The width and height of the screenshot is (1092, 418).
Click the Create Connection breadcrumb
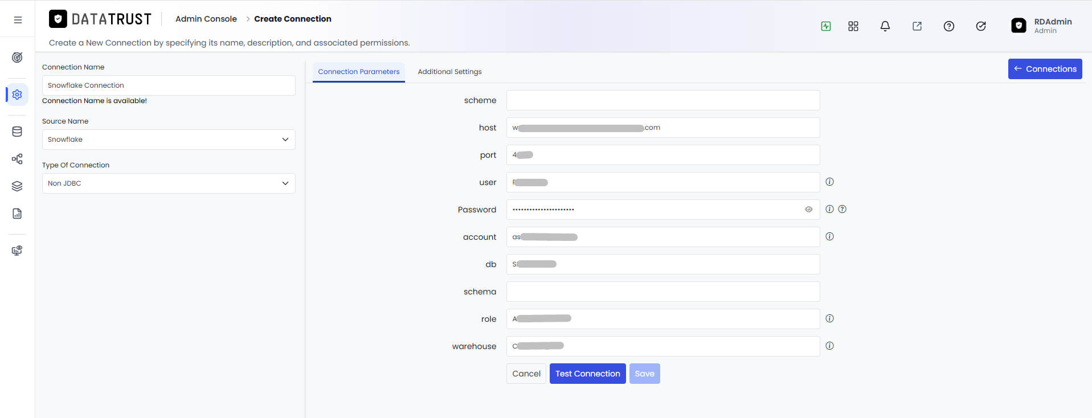pyautogui.click(x=293, y=19)
